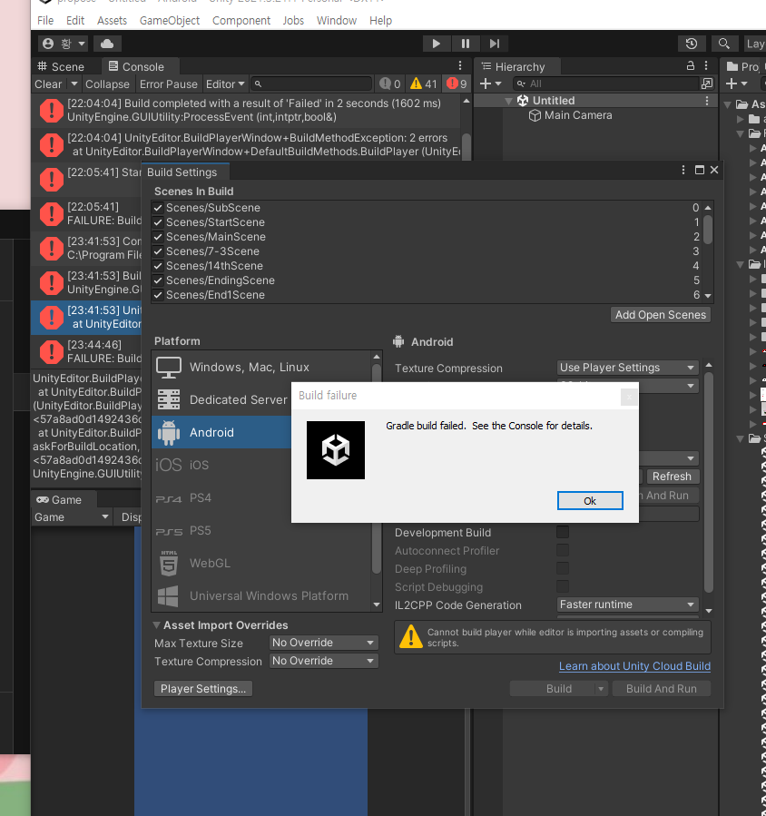
Task: Select the Android robot platform icon
Action: click(x=169, y=432)
